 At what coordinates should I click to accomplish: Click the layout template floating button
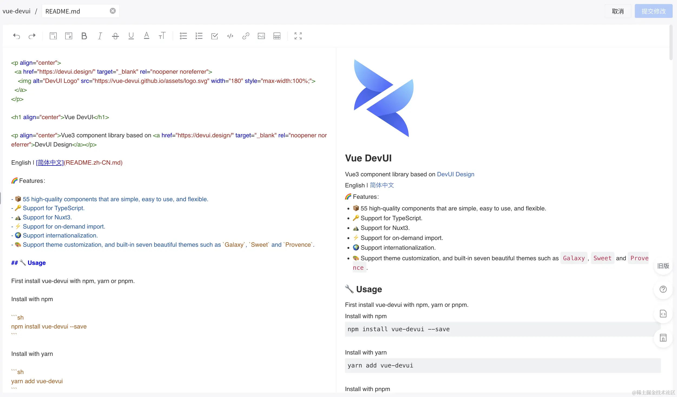point(663,338)
